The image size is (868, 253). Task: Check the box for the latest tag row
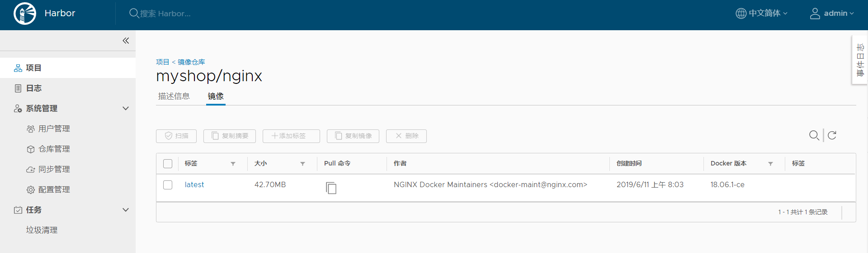(x=168, y=185)
